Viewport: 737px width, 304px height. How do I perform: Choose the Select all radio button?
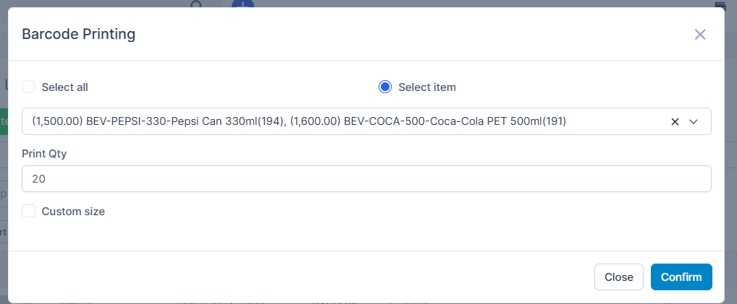point(29,87)
